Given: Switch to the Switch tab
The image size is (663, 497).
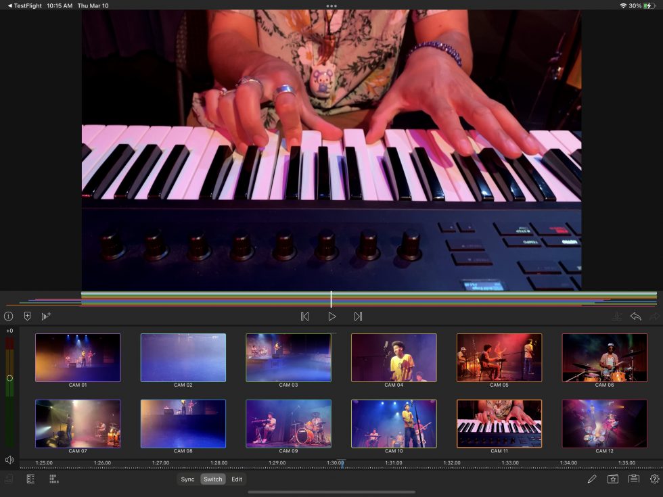Looking at the screenshot, I should point(212,479).
